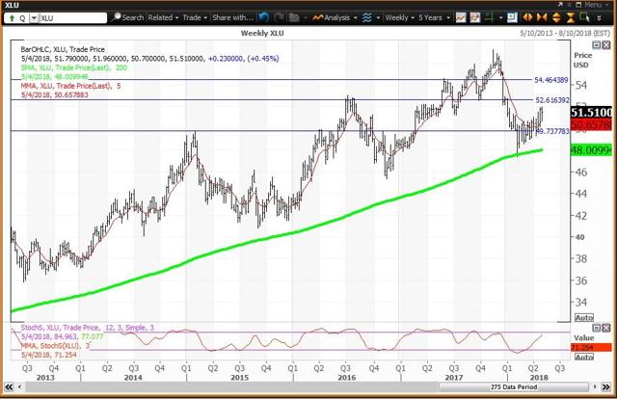The image size is (617, 399).
Task: Open the Weekly interval dropdown
Action: pos(399,17)
